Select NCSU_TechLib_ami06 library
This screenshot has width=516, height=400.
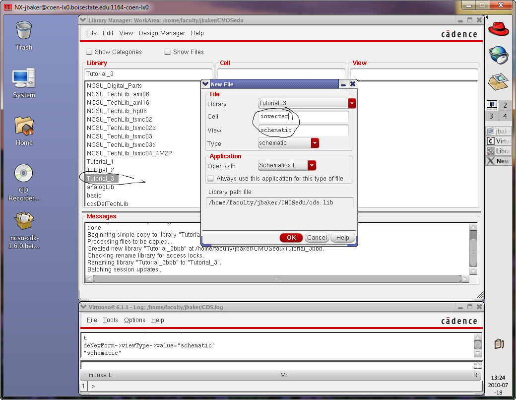tap(118, 94)
